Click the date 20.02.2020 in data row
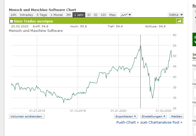The width and height of the screenshot is (196, 136). pyautogui.click(x=20, y=26)
